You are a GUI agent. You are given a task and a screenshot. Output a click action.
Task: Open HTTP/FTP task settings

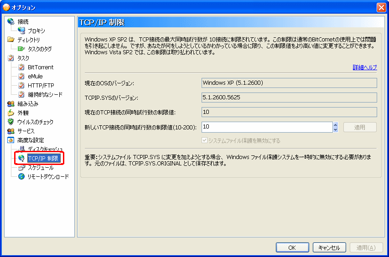pos(41,86)
